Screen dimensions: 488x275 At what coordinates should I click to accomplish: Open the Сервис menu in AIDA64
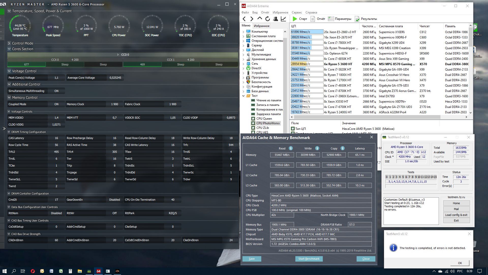click(x=297, y=12)
